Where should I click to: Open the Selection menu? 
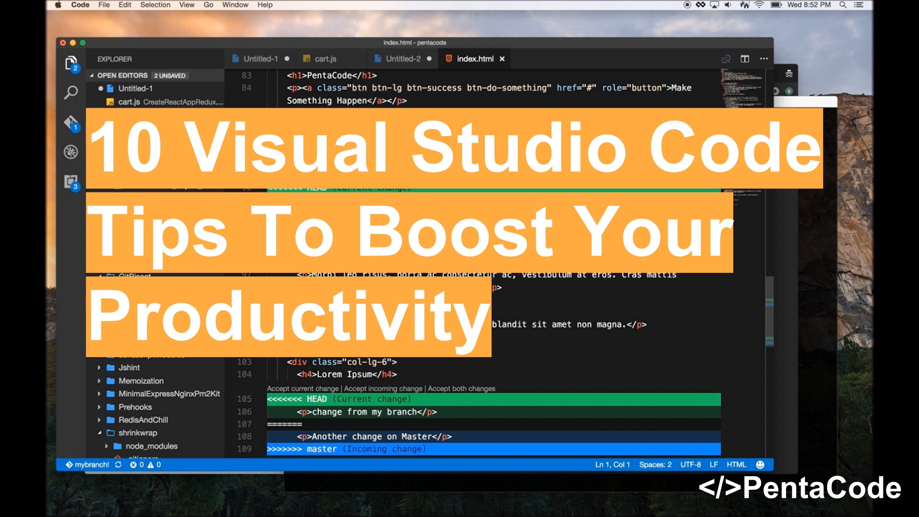click(x=155, y=5)
